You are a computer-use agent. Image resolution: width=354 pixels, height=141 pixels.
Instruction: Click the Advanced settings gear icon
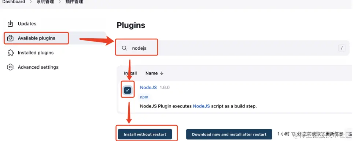click(x=10, y=67)
